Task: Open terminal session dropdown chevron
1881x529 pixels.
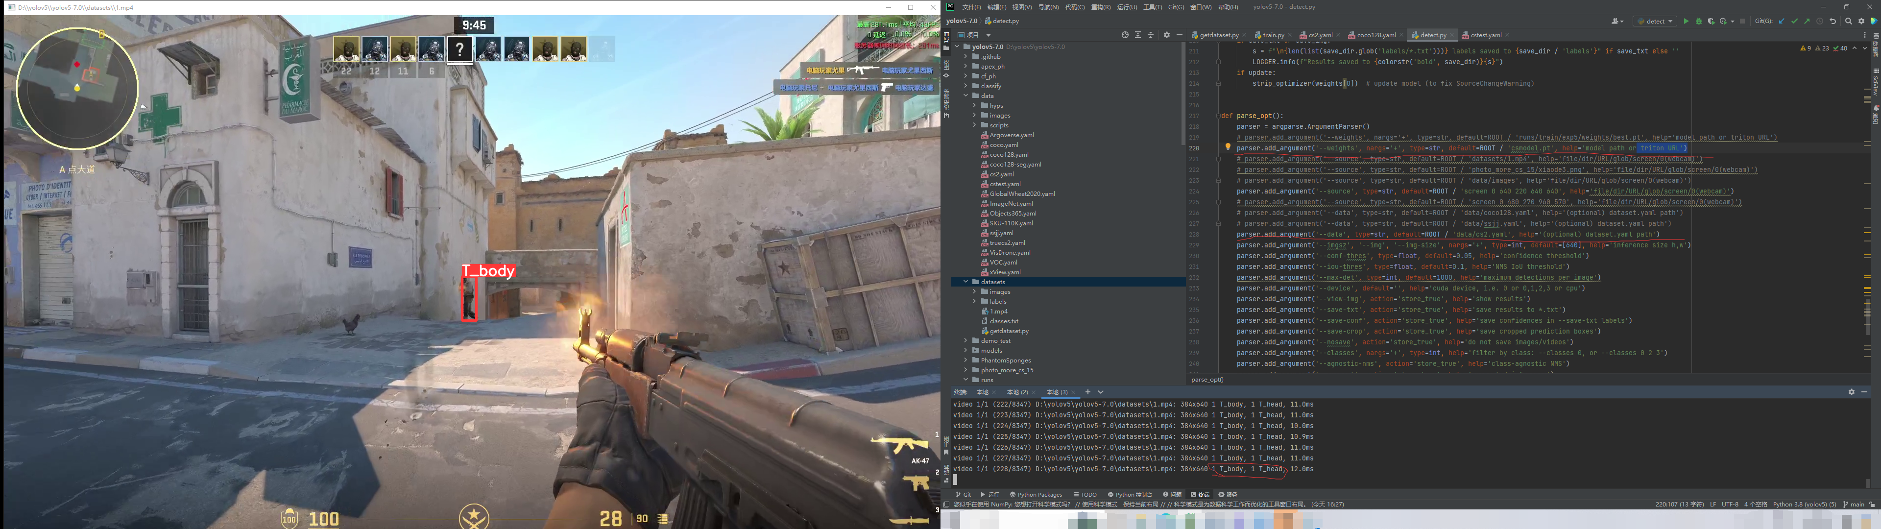Action: point(1100,392)
